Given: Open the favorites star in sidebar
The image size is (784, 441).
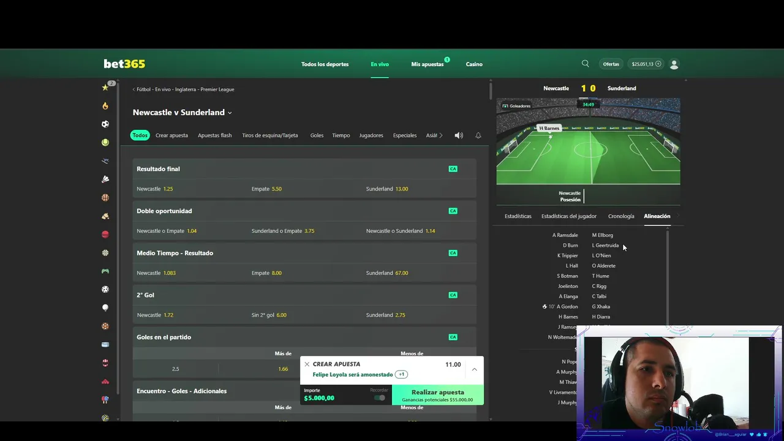Looking at the screenshot, I should [x=105, y=88].
